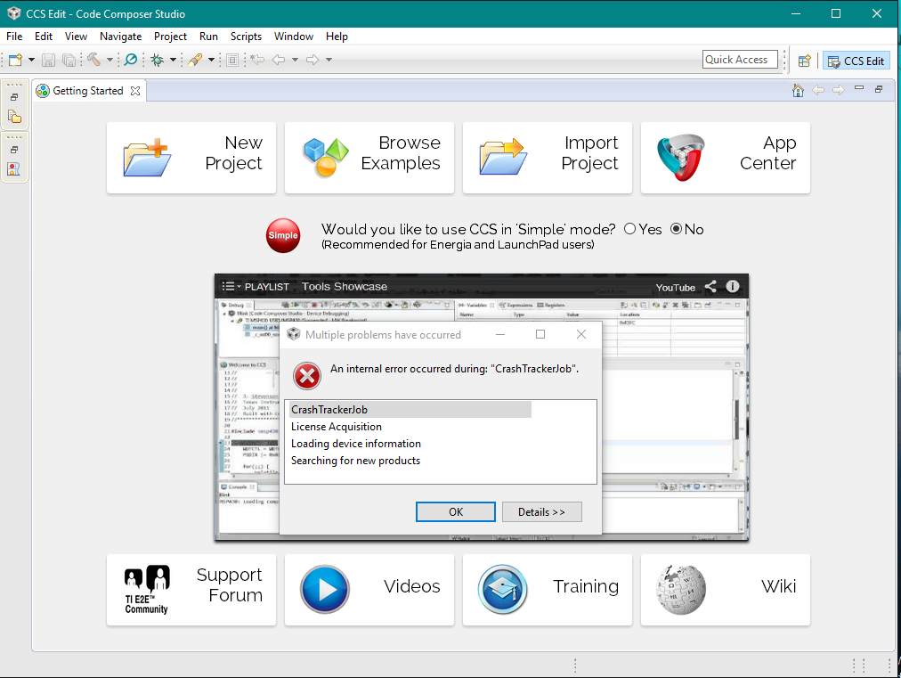Open the Scripts menu

246,37
